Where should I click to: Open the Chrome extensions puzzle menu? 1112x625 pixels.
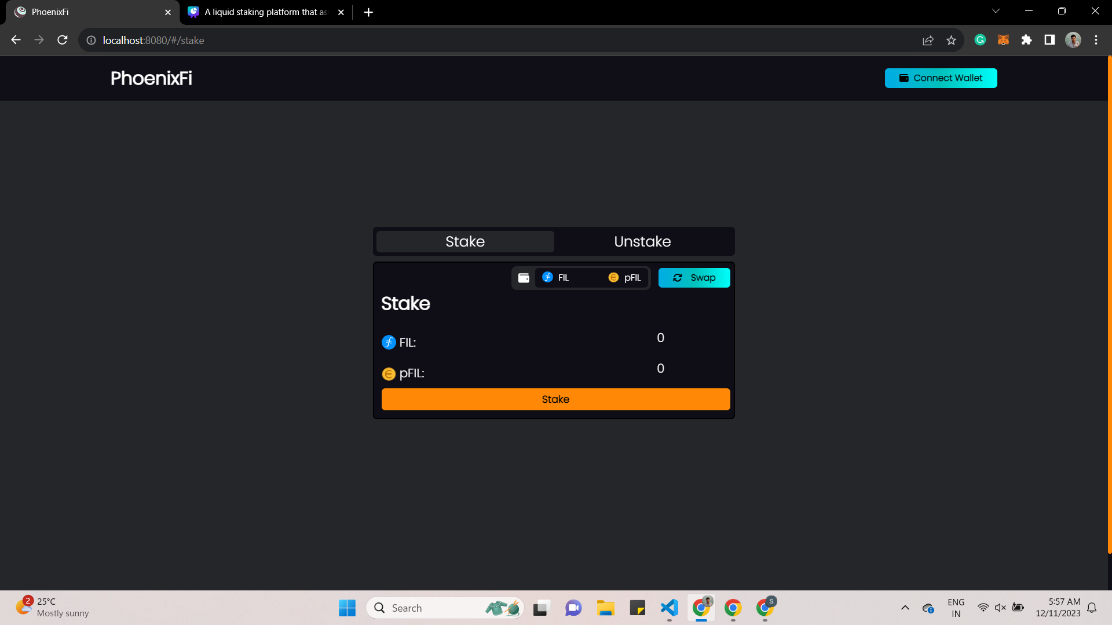[1026, 40]
